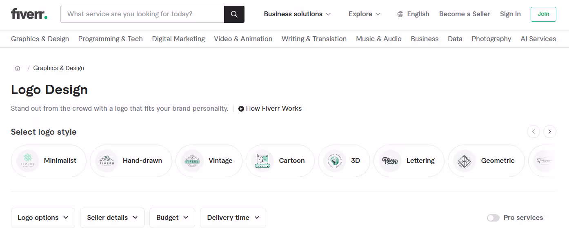
Task: Select the Hand-drawn style thumbnail icon
Action: pyautogui.click(x=107, y=161)
